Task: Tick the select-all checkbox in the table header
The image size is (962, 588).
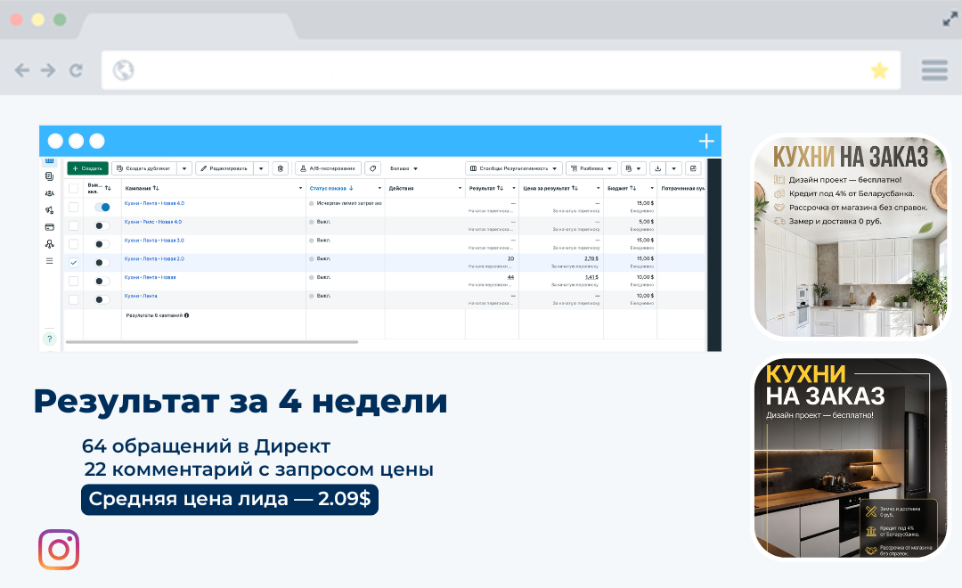Action: (74, 189)
